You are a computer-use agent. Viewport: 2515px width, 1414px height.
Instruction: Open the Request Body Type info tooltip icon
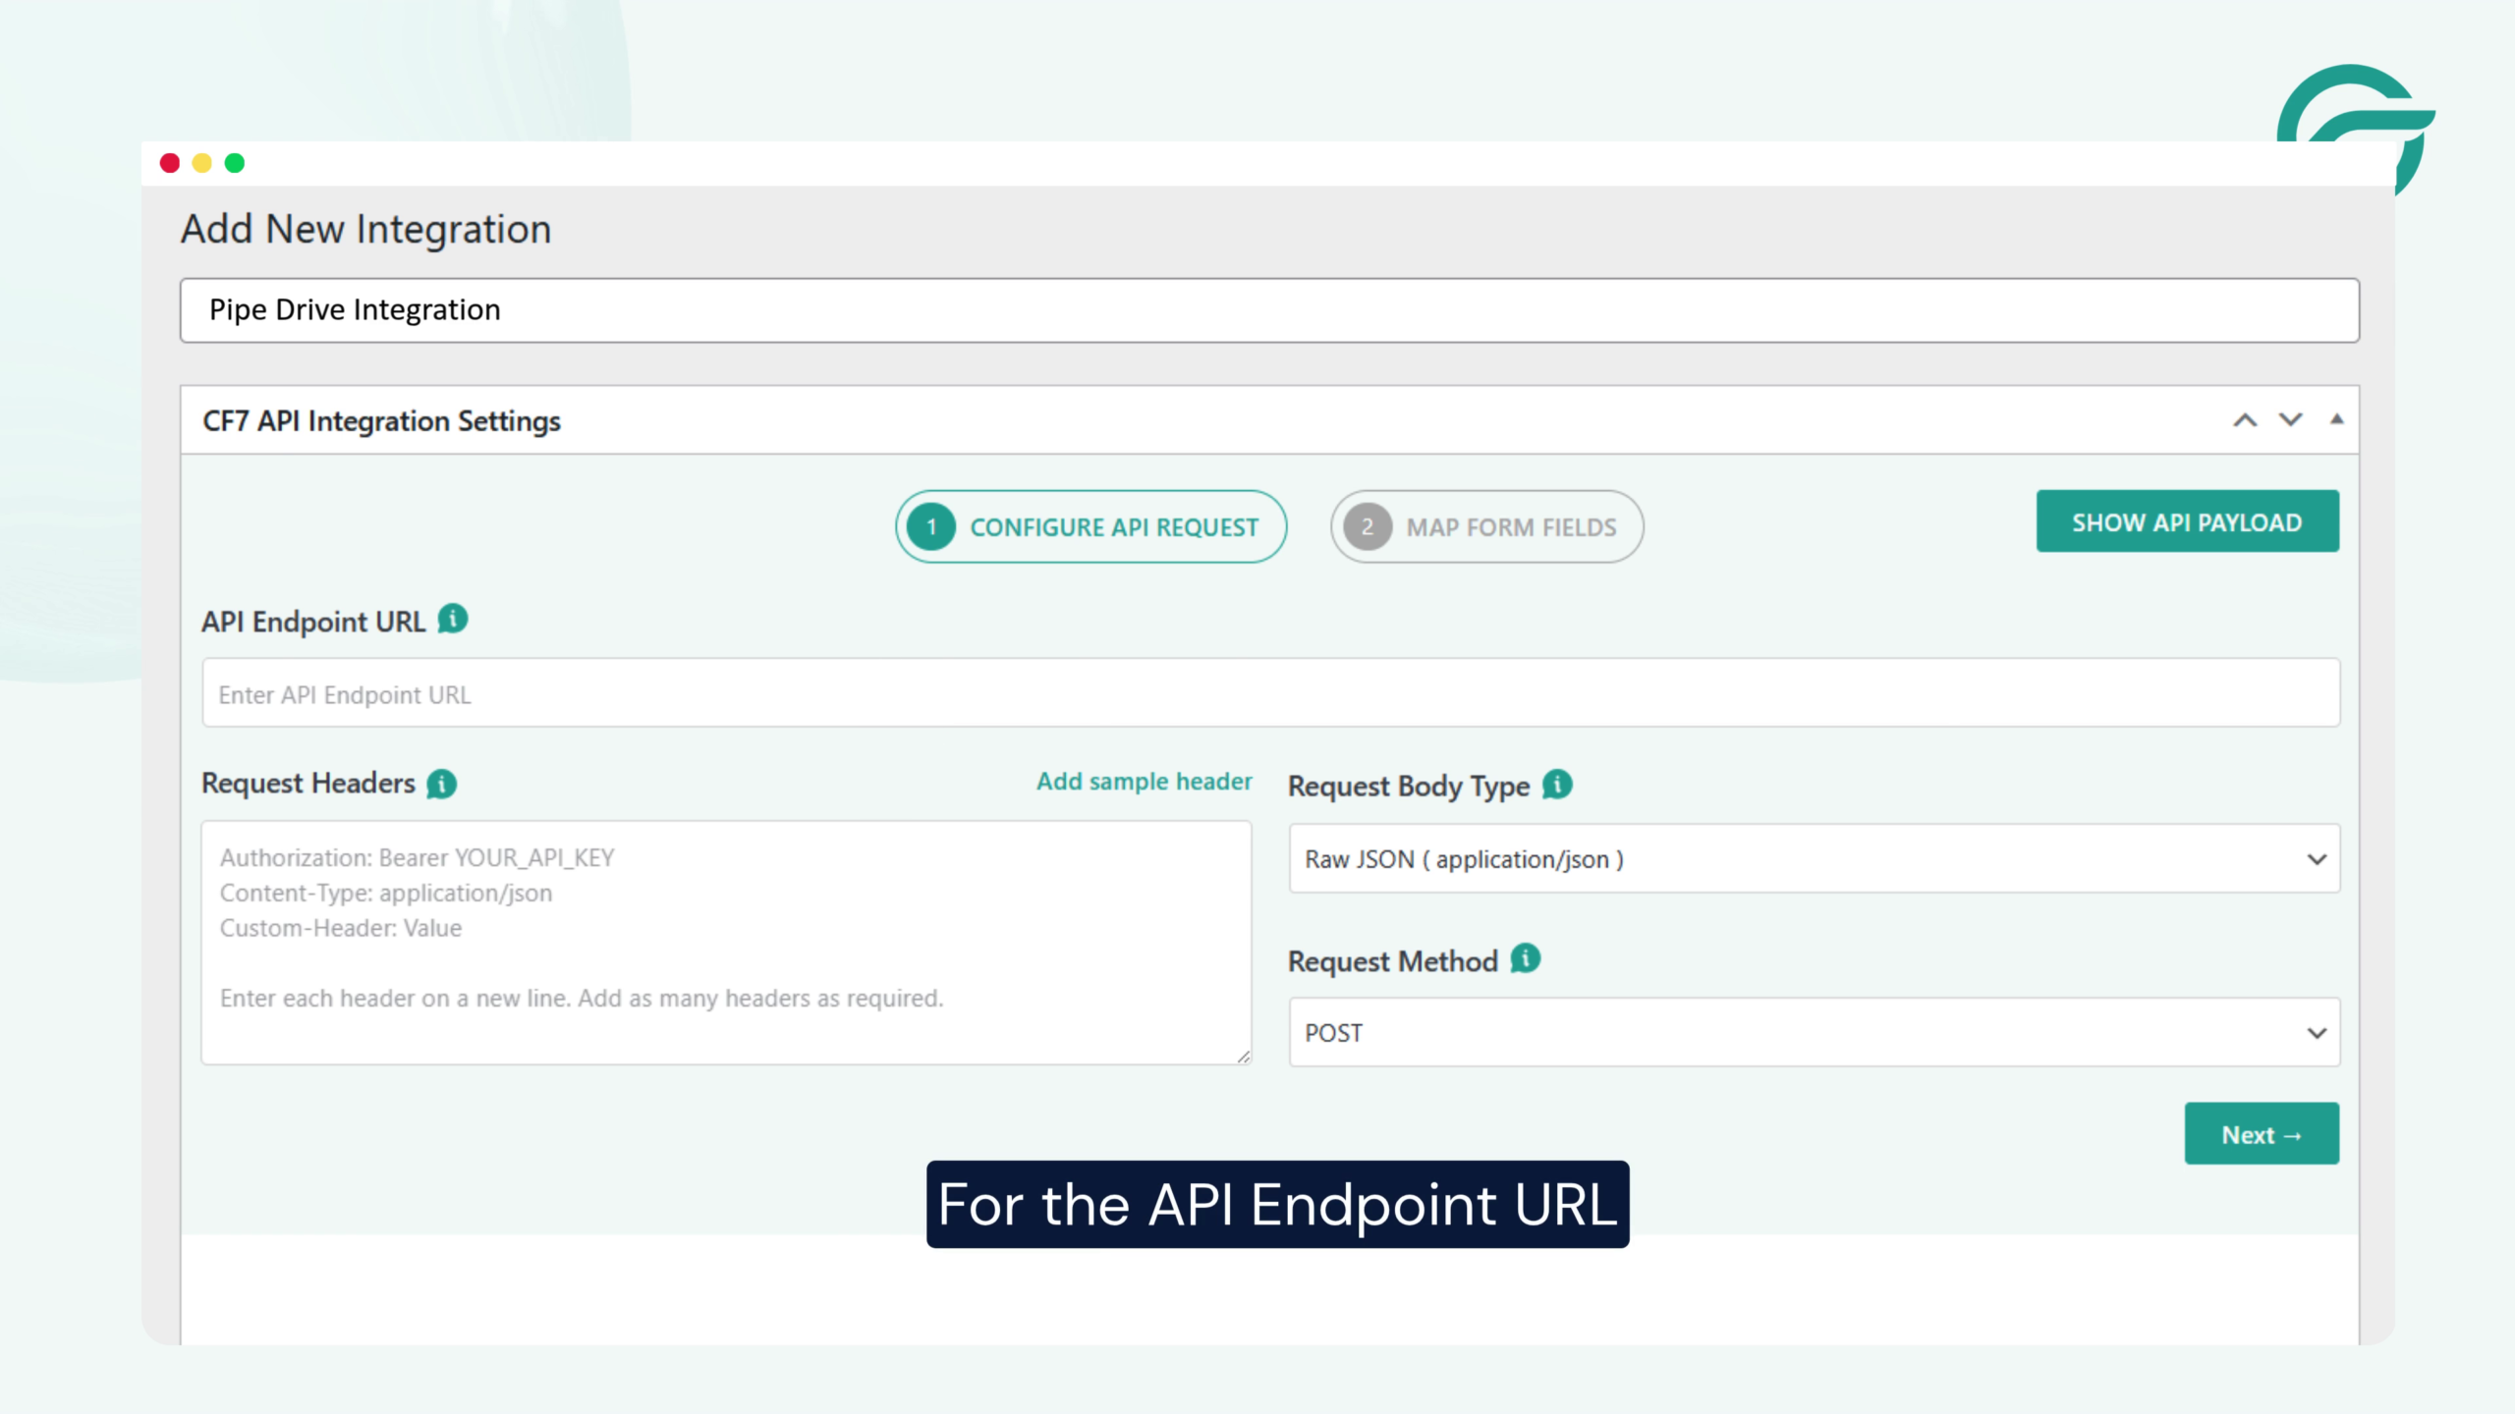click(x=1557, y=785)
